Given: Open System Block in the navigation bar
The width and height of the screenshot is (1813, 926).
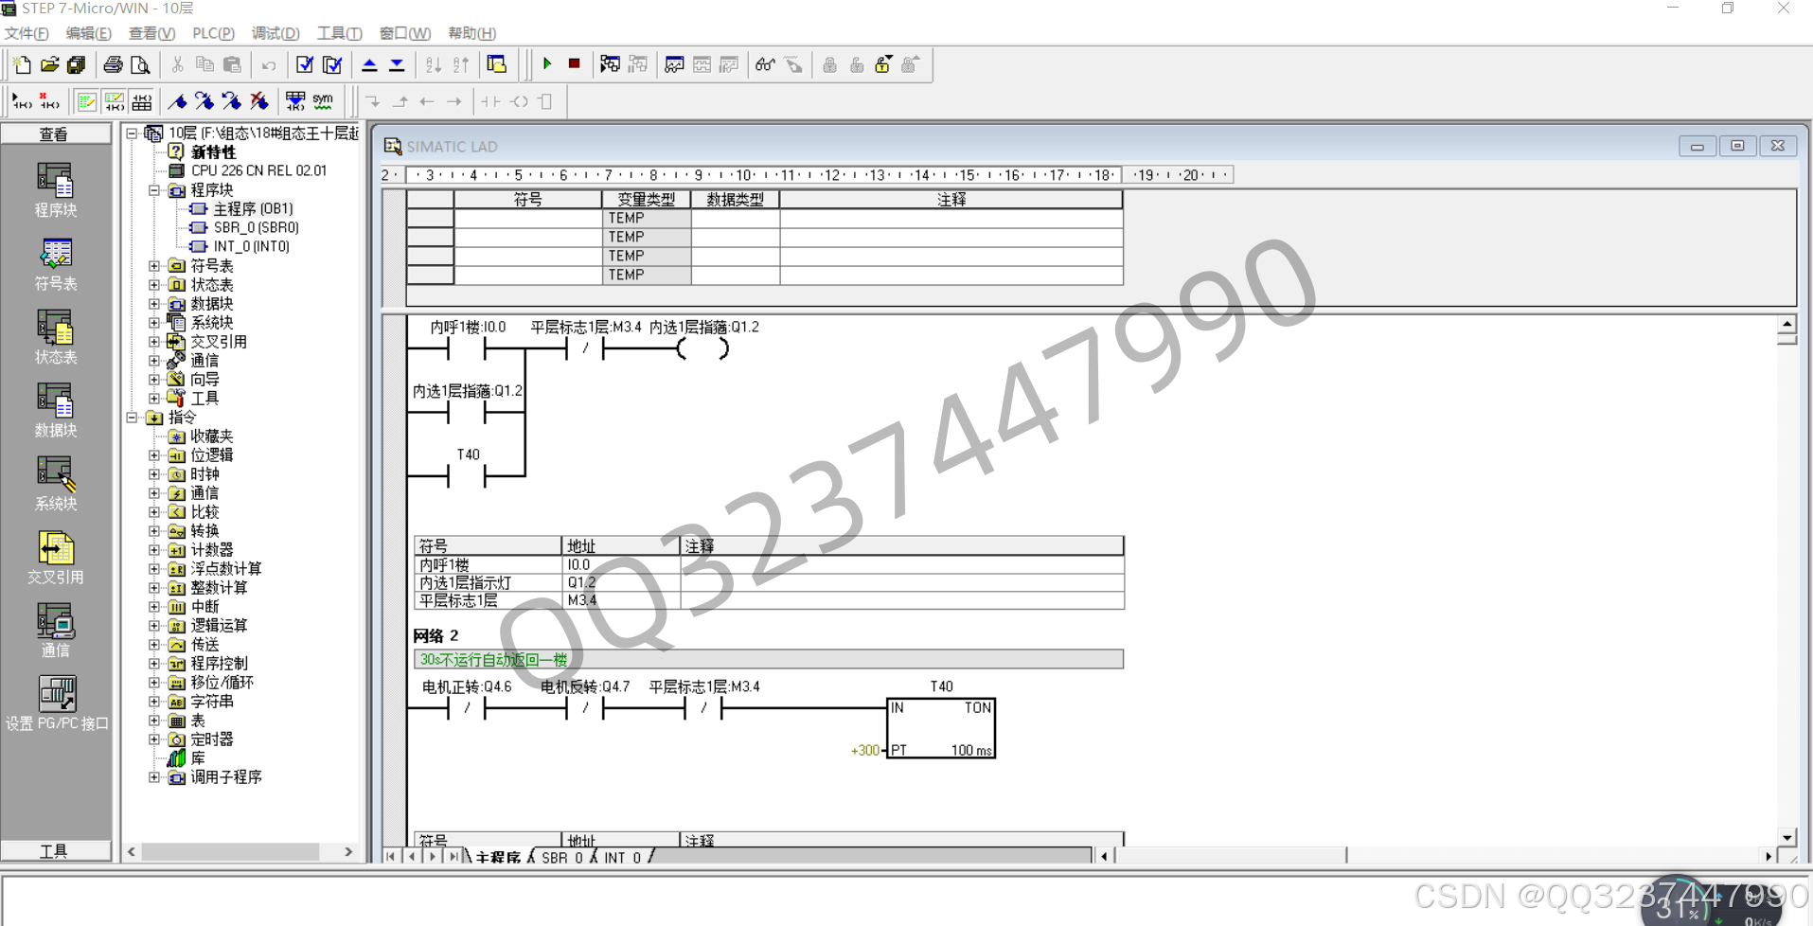Looking at the screenshot, I should (56, 483).
